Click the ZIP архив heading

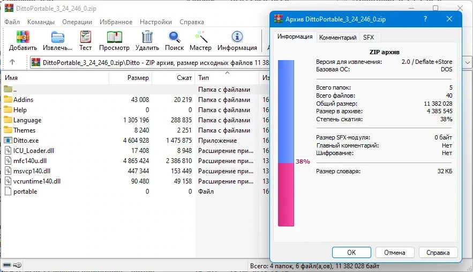click(384, 52)
